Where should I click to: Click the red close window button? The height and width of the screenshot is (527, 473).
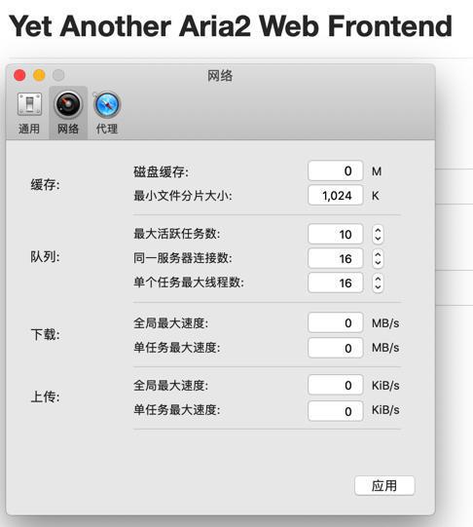pyautogui.click(x=19, y=75)
